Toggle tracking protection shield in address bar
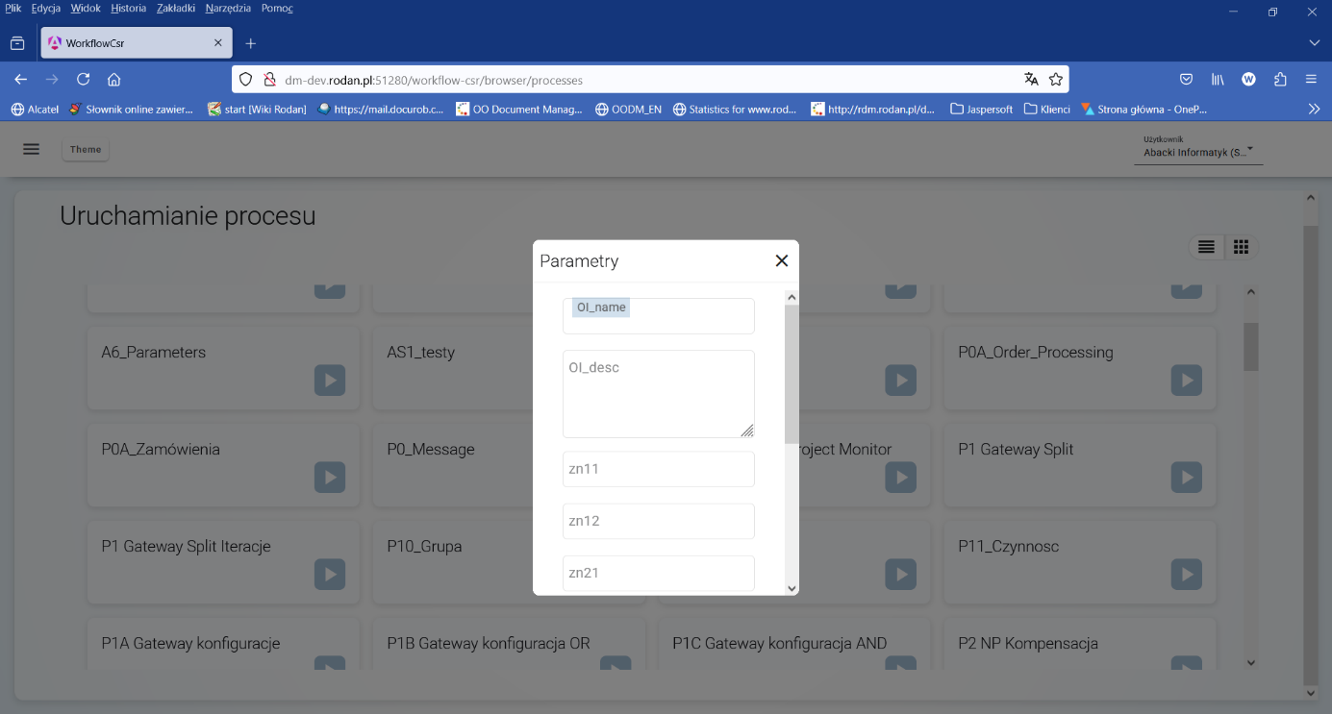 245,79
